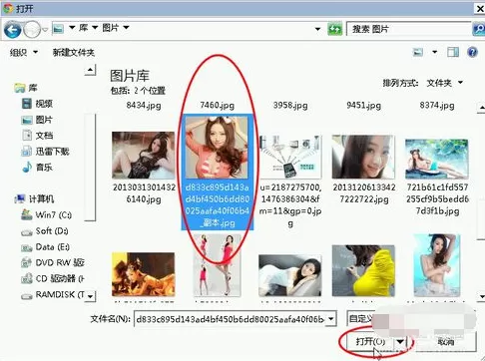Select thumbnail of two women in red dresses
The width and height of the screenshot is (485, 361).
[217, 265]
